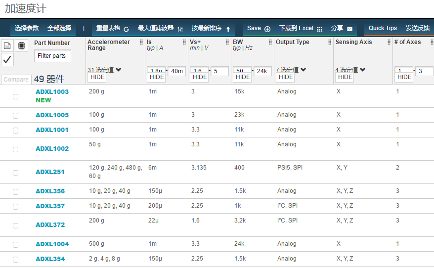Image resolution: width=434 pixels, height=268 pixels.
Task: Tick the ADXL1004 checkbox
Action: click(x=15, y=245)
